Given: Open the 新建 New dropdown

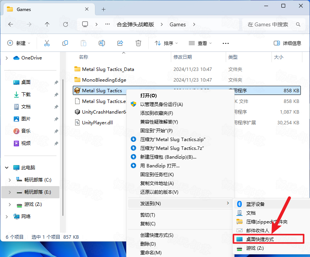Looking at the screenshot, I should (19, 43).
